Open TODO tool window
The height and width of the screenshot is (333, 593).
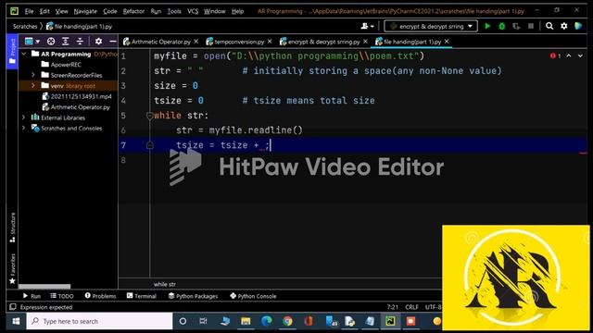pos(62,296)
